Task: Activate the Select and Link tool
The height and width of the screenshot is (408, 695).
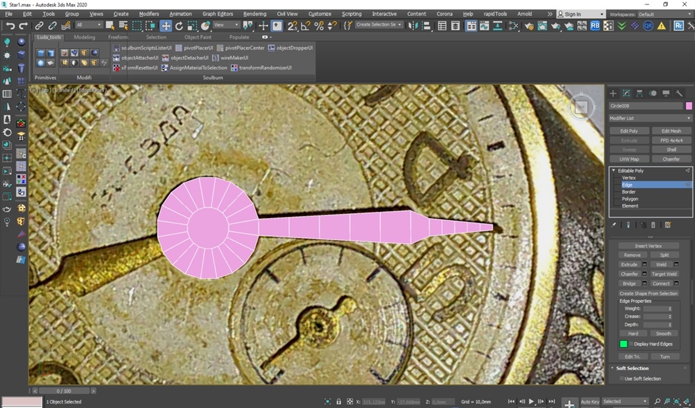Action: pyautogui.click(x=39, y=26)
